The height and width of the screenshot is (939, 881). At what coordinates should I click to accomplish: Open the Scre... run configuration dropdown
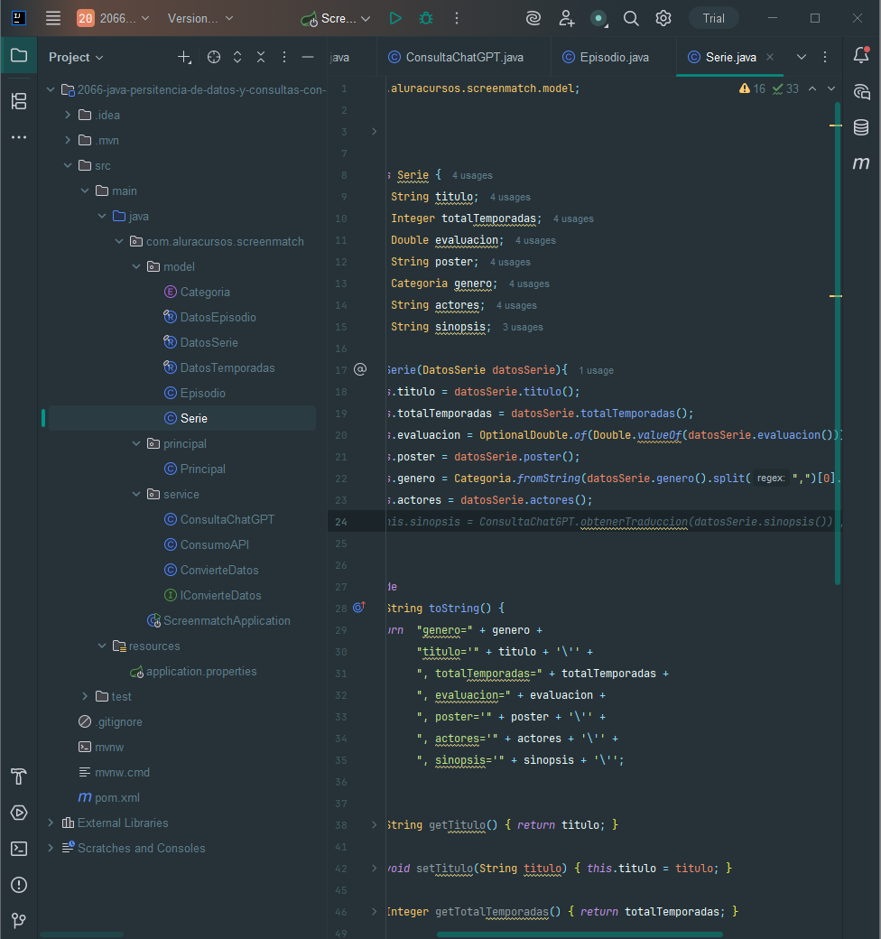coord(336,19)
